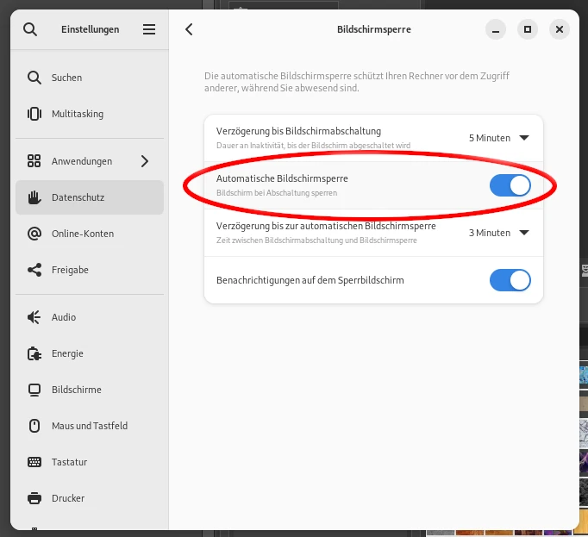This screenshot has height=537, width=588.
Task: Click the Bildschirmsperre window title
Action: coord(374,29)
